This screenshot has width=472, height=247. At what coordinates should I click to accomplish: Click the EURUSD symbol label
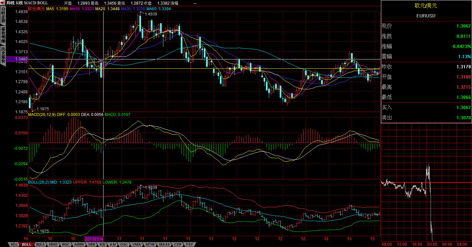[x=426, y=16]
